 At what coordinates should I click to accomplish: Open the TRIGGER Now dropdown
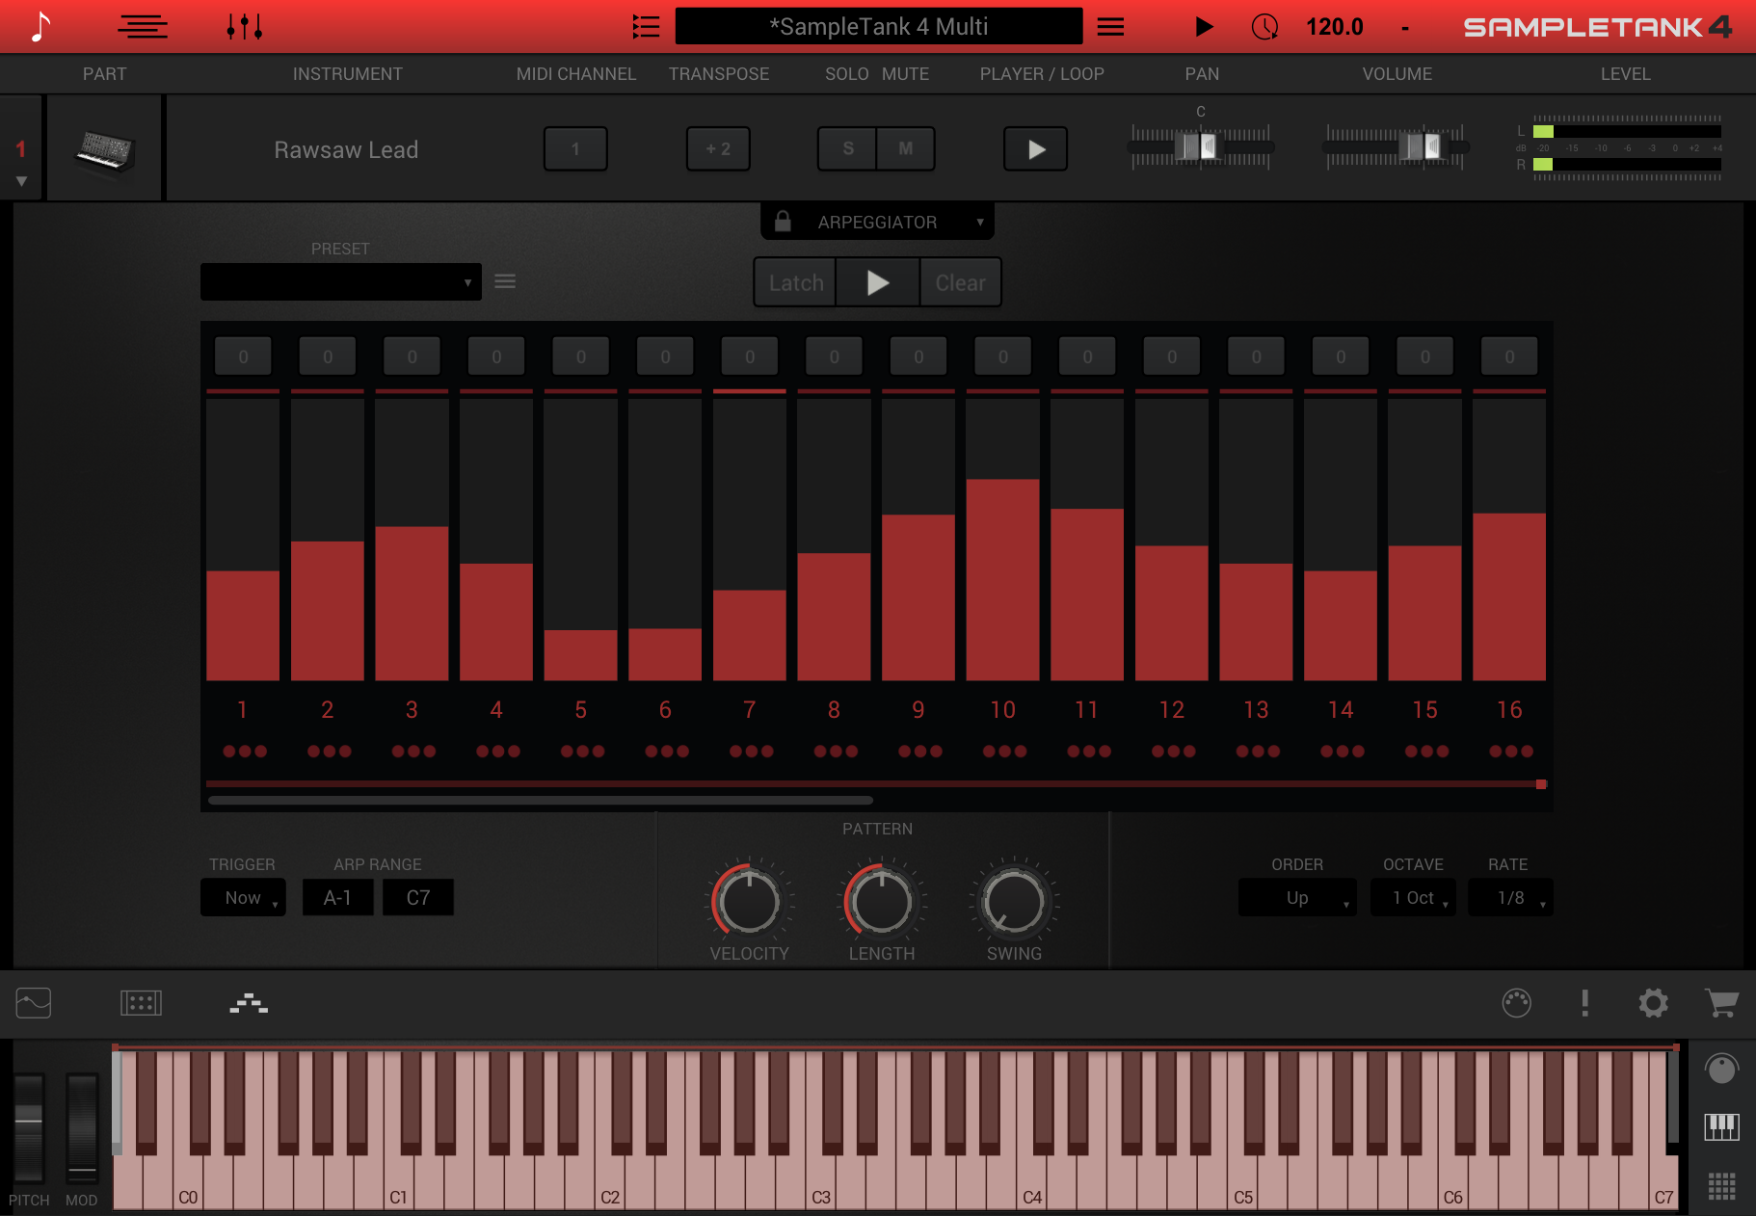click(x=243, y=897)
